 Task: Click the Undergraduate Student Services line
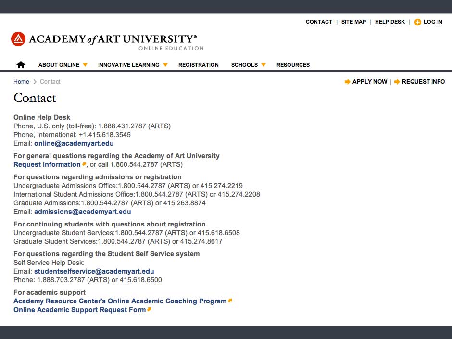click(x=126, y=233)
